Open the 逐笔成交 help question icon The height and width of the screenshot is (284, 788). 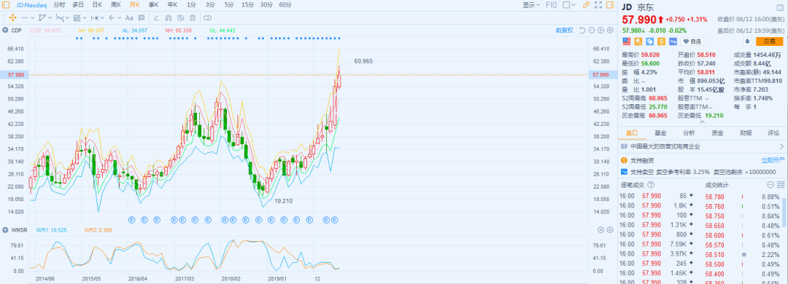point(652,185)
